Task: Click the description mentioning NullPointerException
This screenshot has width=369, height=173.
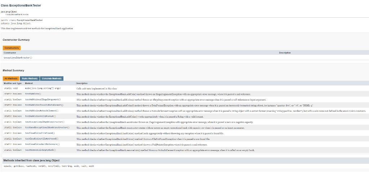Action: 142,145
